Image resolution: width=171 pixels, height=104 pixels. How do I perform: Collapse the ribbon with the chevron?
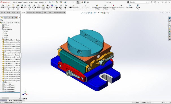[170, 10]
